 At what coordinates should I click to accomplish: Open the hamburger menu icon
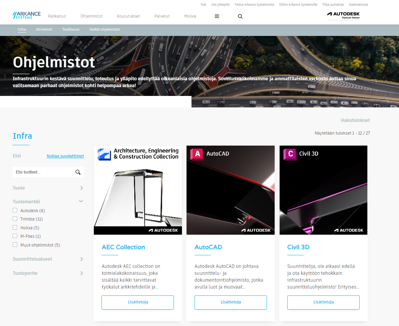pyautogui.click(x=217, y=16)
